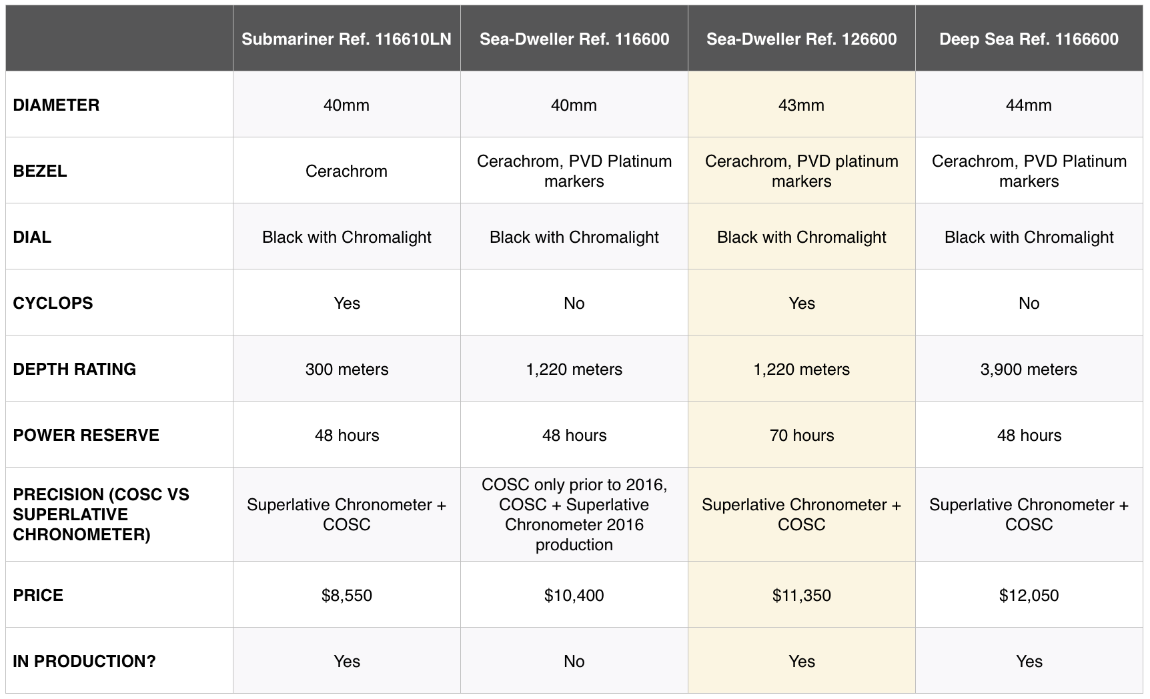Viewport: 1150px width, 699px height.
Task: Click the CYCLOPS row label
Action: click(x=53, y=303)
